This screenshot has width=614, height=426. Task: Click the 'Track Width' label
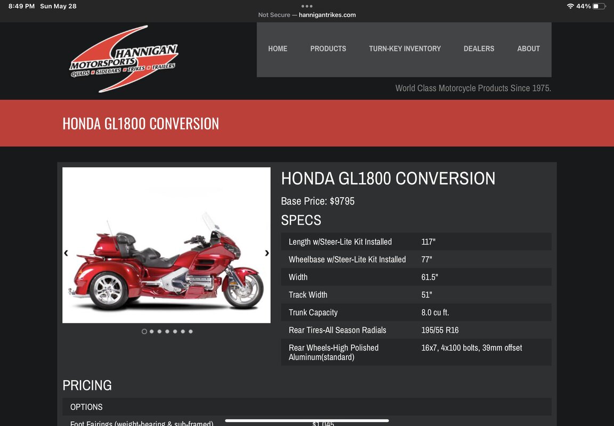(x=308, y=294)
